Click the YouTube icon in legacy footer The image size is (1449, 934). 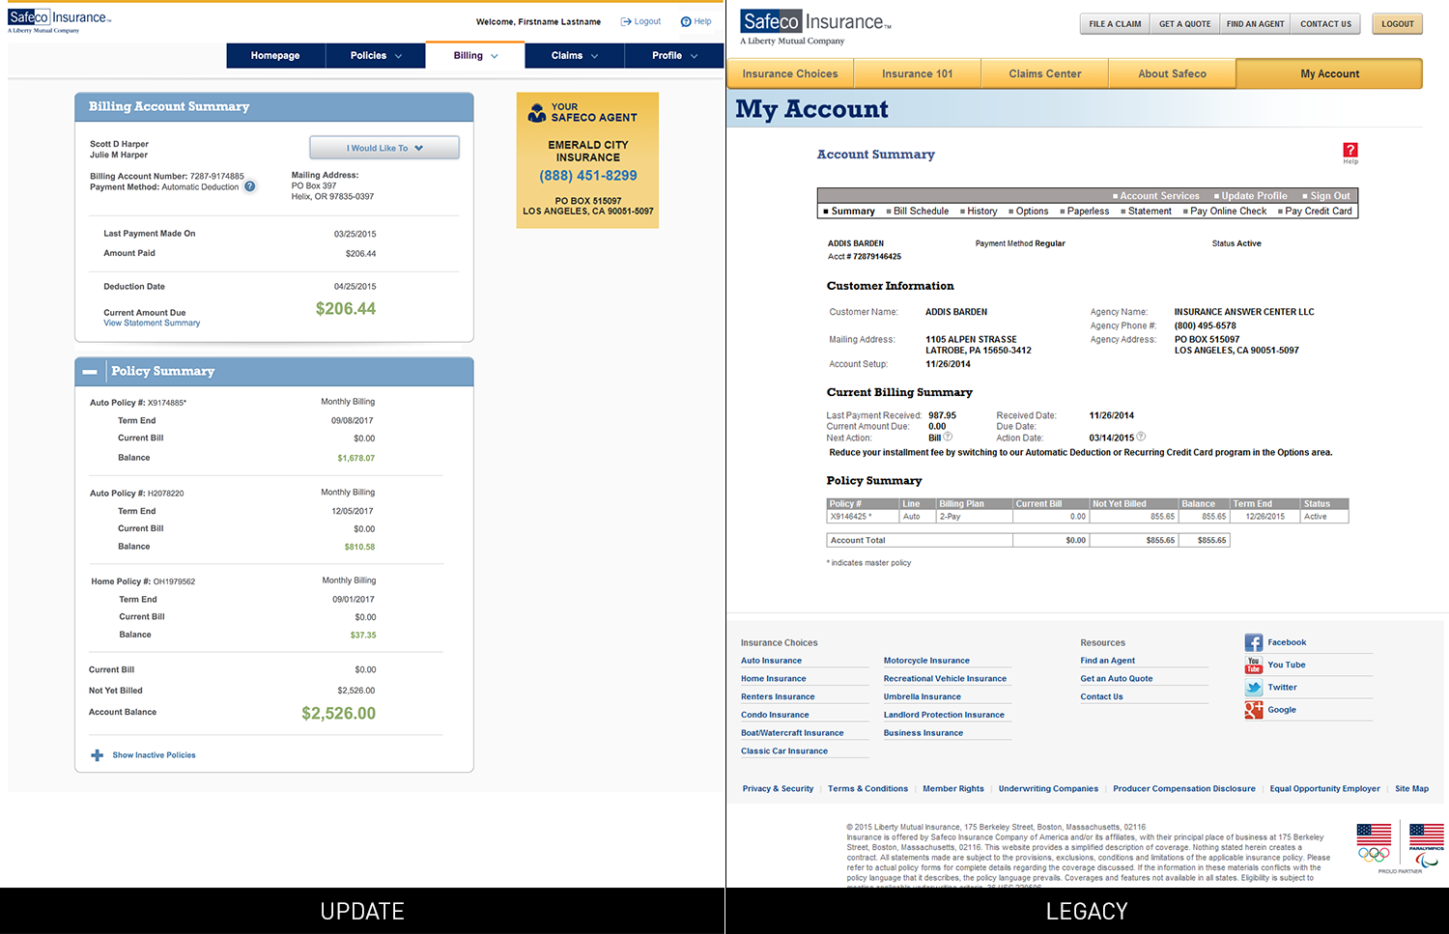(x=1254, y=665)
